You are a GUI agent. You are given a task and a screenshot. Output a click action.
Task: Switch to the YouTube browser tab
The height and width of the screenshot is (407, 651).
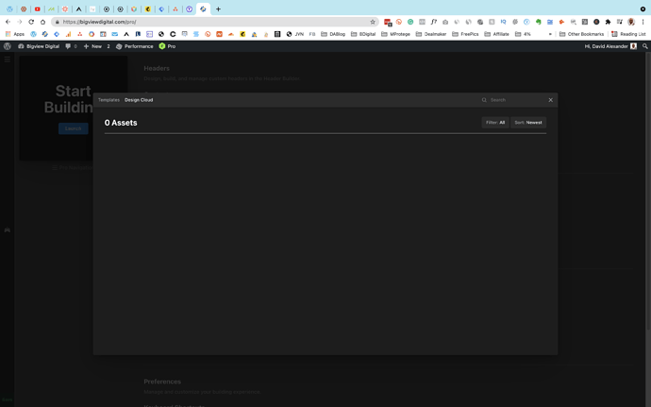tap(38, 8)
